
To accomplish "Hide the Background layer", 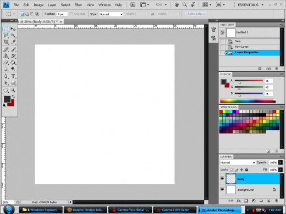I will (222, 189).
